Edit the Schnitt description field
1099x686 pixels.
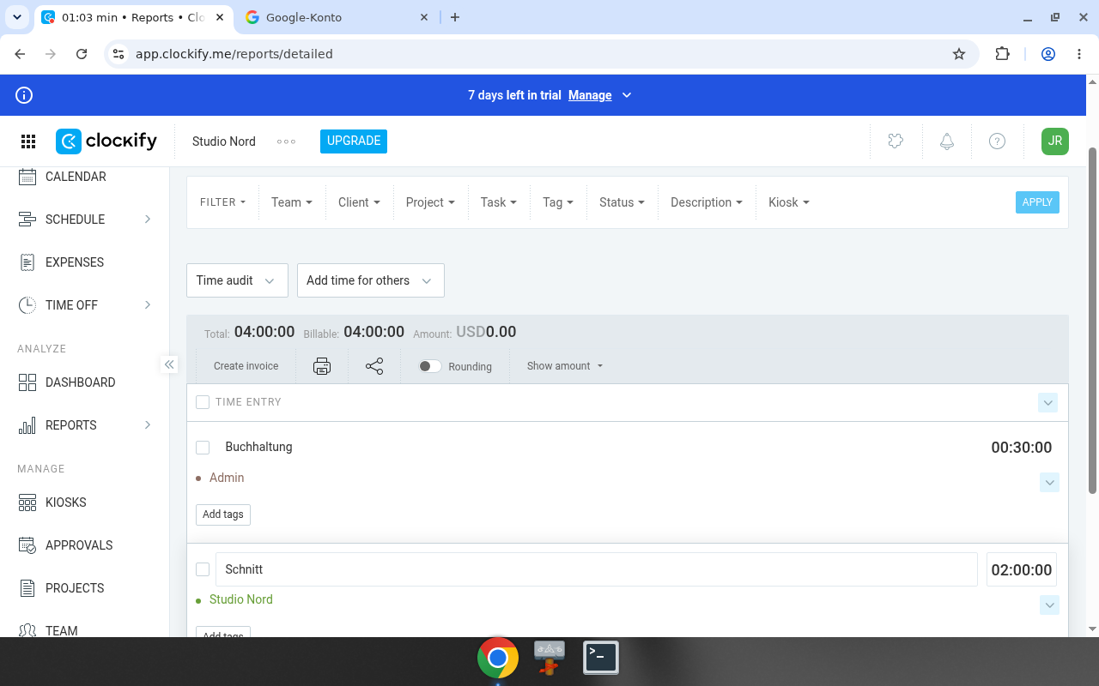coord(597,569)
